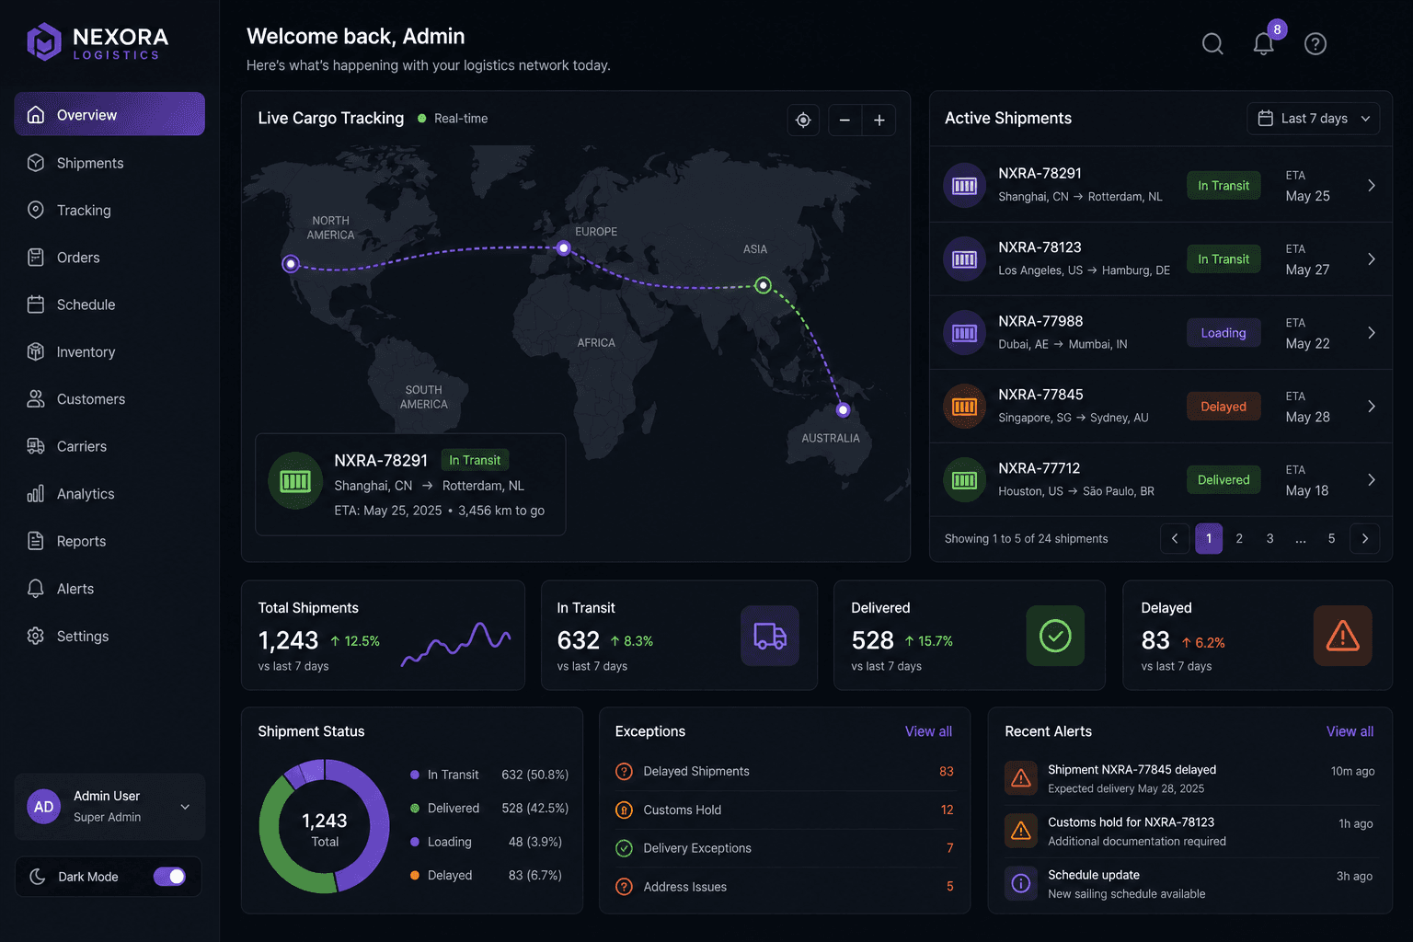Click the container icon for NXRA-78291 in Active Shipments
Image resolution: width=1413 pixels, height=942 pixels.
point(964,186)
